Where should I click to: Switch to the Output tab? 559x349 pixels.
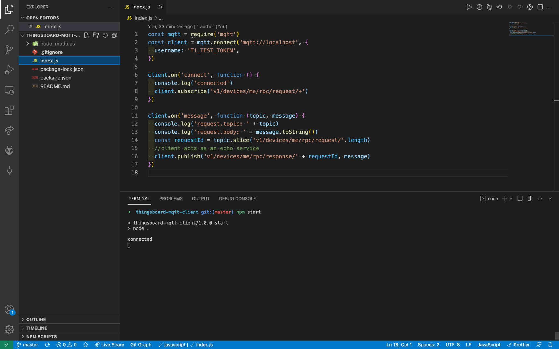click(201, 198)
